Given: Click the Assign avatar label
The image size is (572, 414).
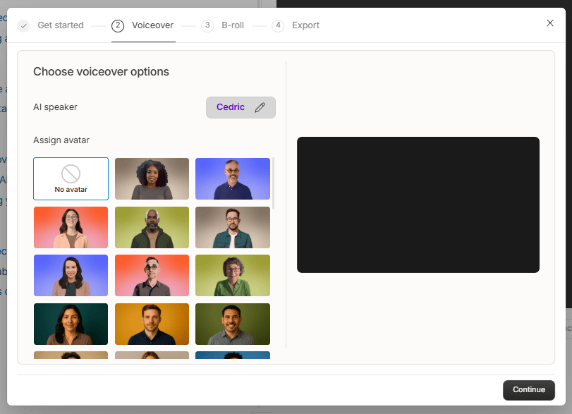Looking at the screenshot, I should coord(61,140).
